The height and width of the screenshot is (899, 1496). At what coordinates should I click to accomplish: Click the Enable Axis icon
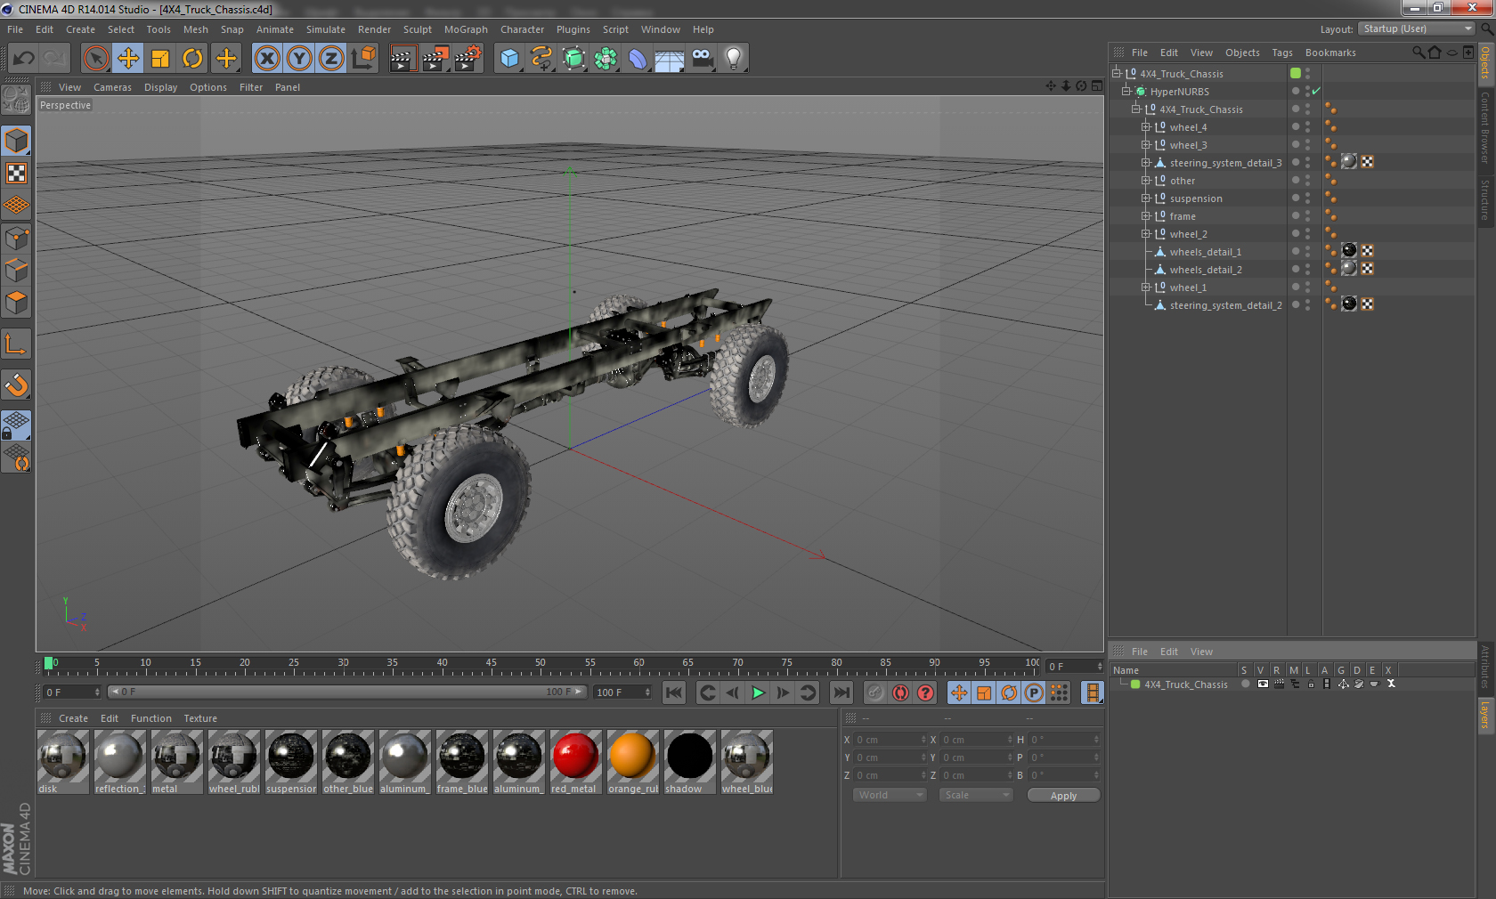(17, 344)
